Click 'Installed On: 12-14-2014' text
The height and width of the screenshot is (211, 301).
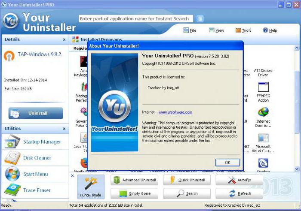[x=25, y=80]
